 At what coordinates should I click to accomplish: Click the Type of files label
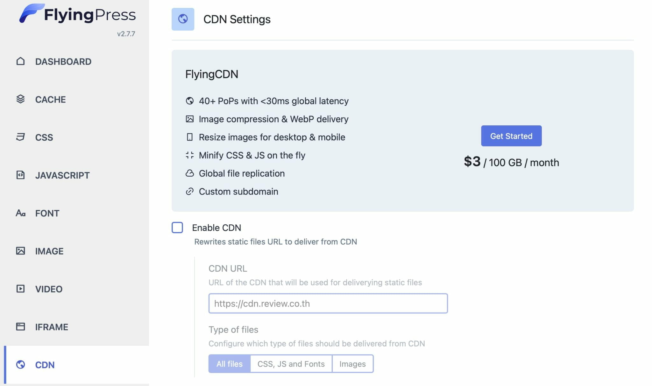coord(233,329)
